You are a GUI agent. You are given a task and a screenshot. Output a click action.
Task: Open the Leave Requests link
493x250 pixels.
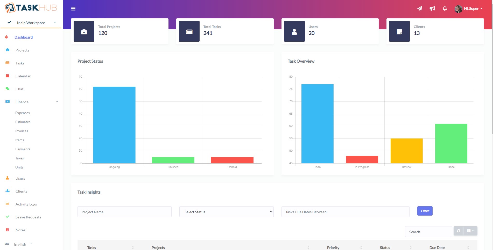(28, 217)
